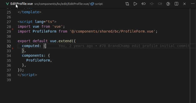The width and height of the screenshot is (196, 103).
Task: Click the vue.extend call on line 31
Action: [61, 41]
